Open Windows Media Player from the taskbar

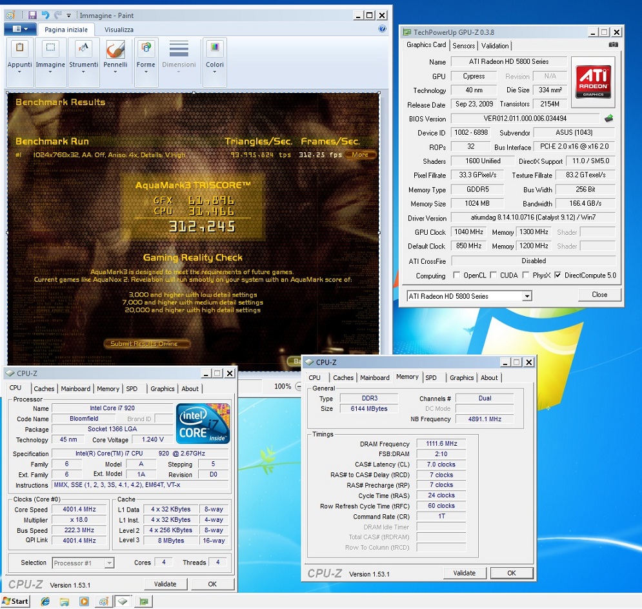coord(84,601)
